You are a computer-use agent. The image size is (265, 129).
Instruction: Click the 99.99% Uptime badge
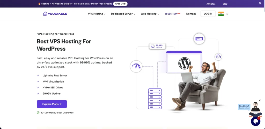click(x=157, y=46)
